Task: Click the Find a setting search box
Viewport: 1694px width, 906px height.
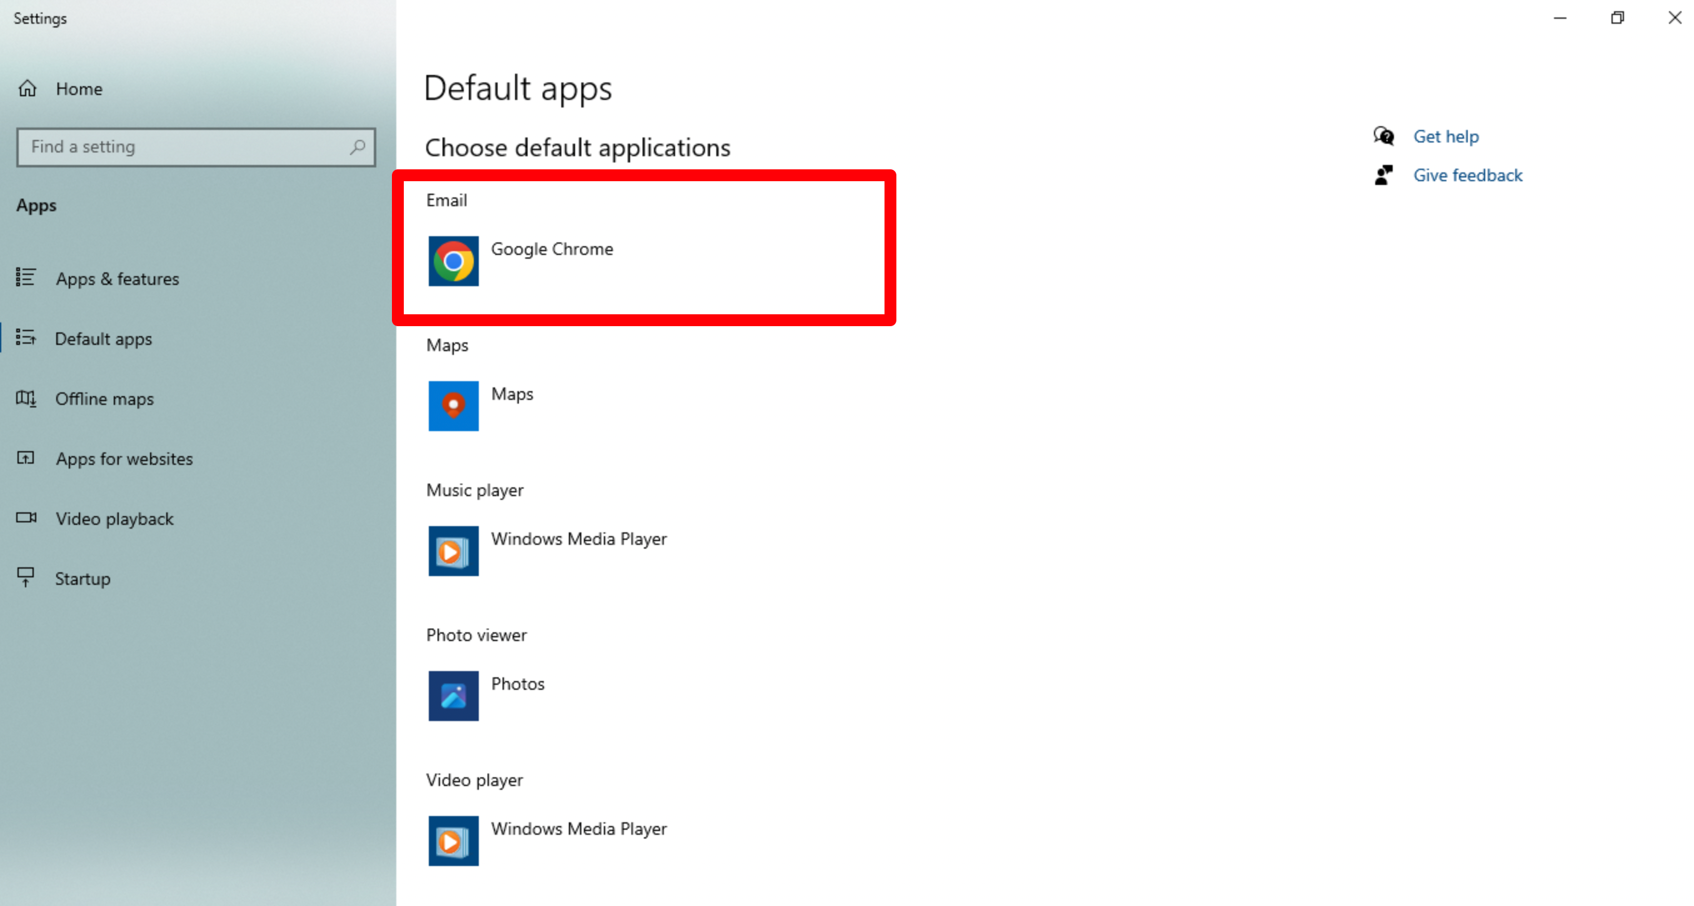Action: pyautogui.click(x=196, y=147)
